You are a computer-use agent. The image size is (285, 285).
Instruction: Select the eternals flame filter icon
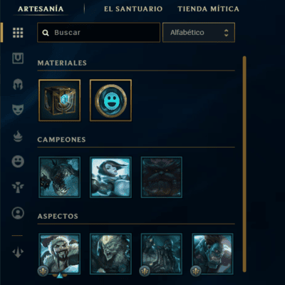click(18, 136)
